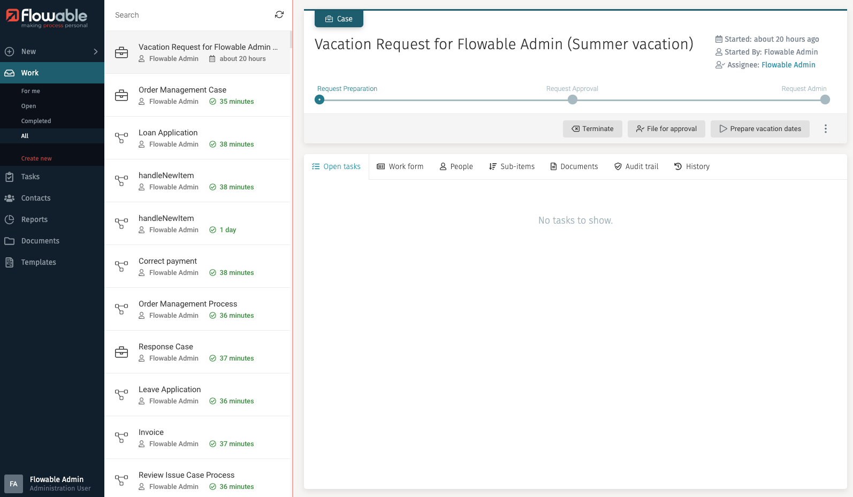Viewport: 853px width, 497px height.
Task: Expand the New menu chevron
Action: pyautogui.click(x=96, y=52)
